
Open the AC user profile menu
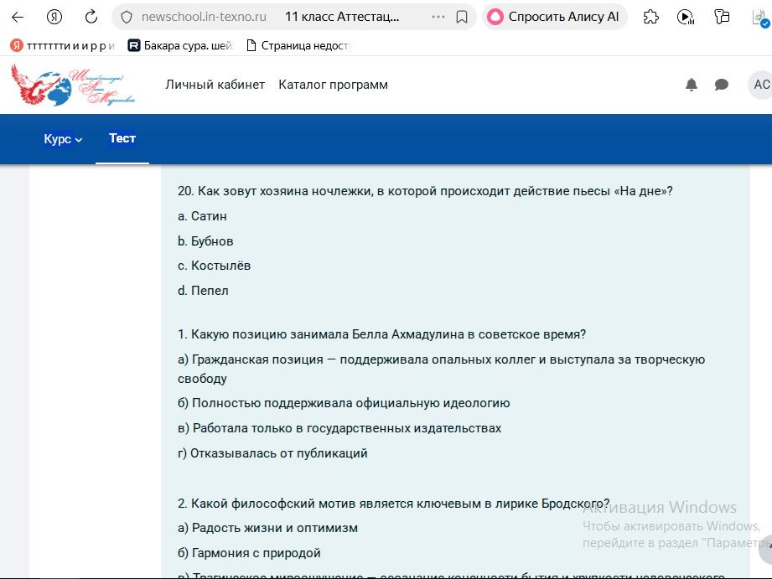760,85
